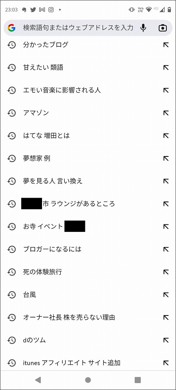Viewport: 176px width, 390px height.
Task: Tap the Android home circle button
Action: point(88,380)
